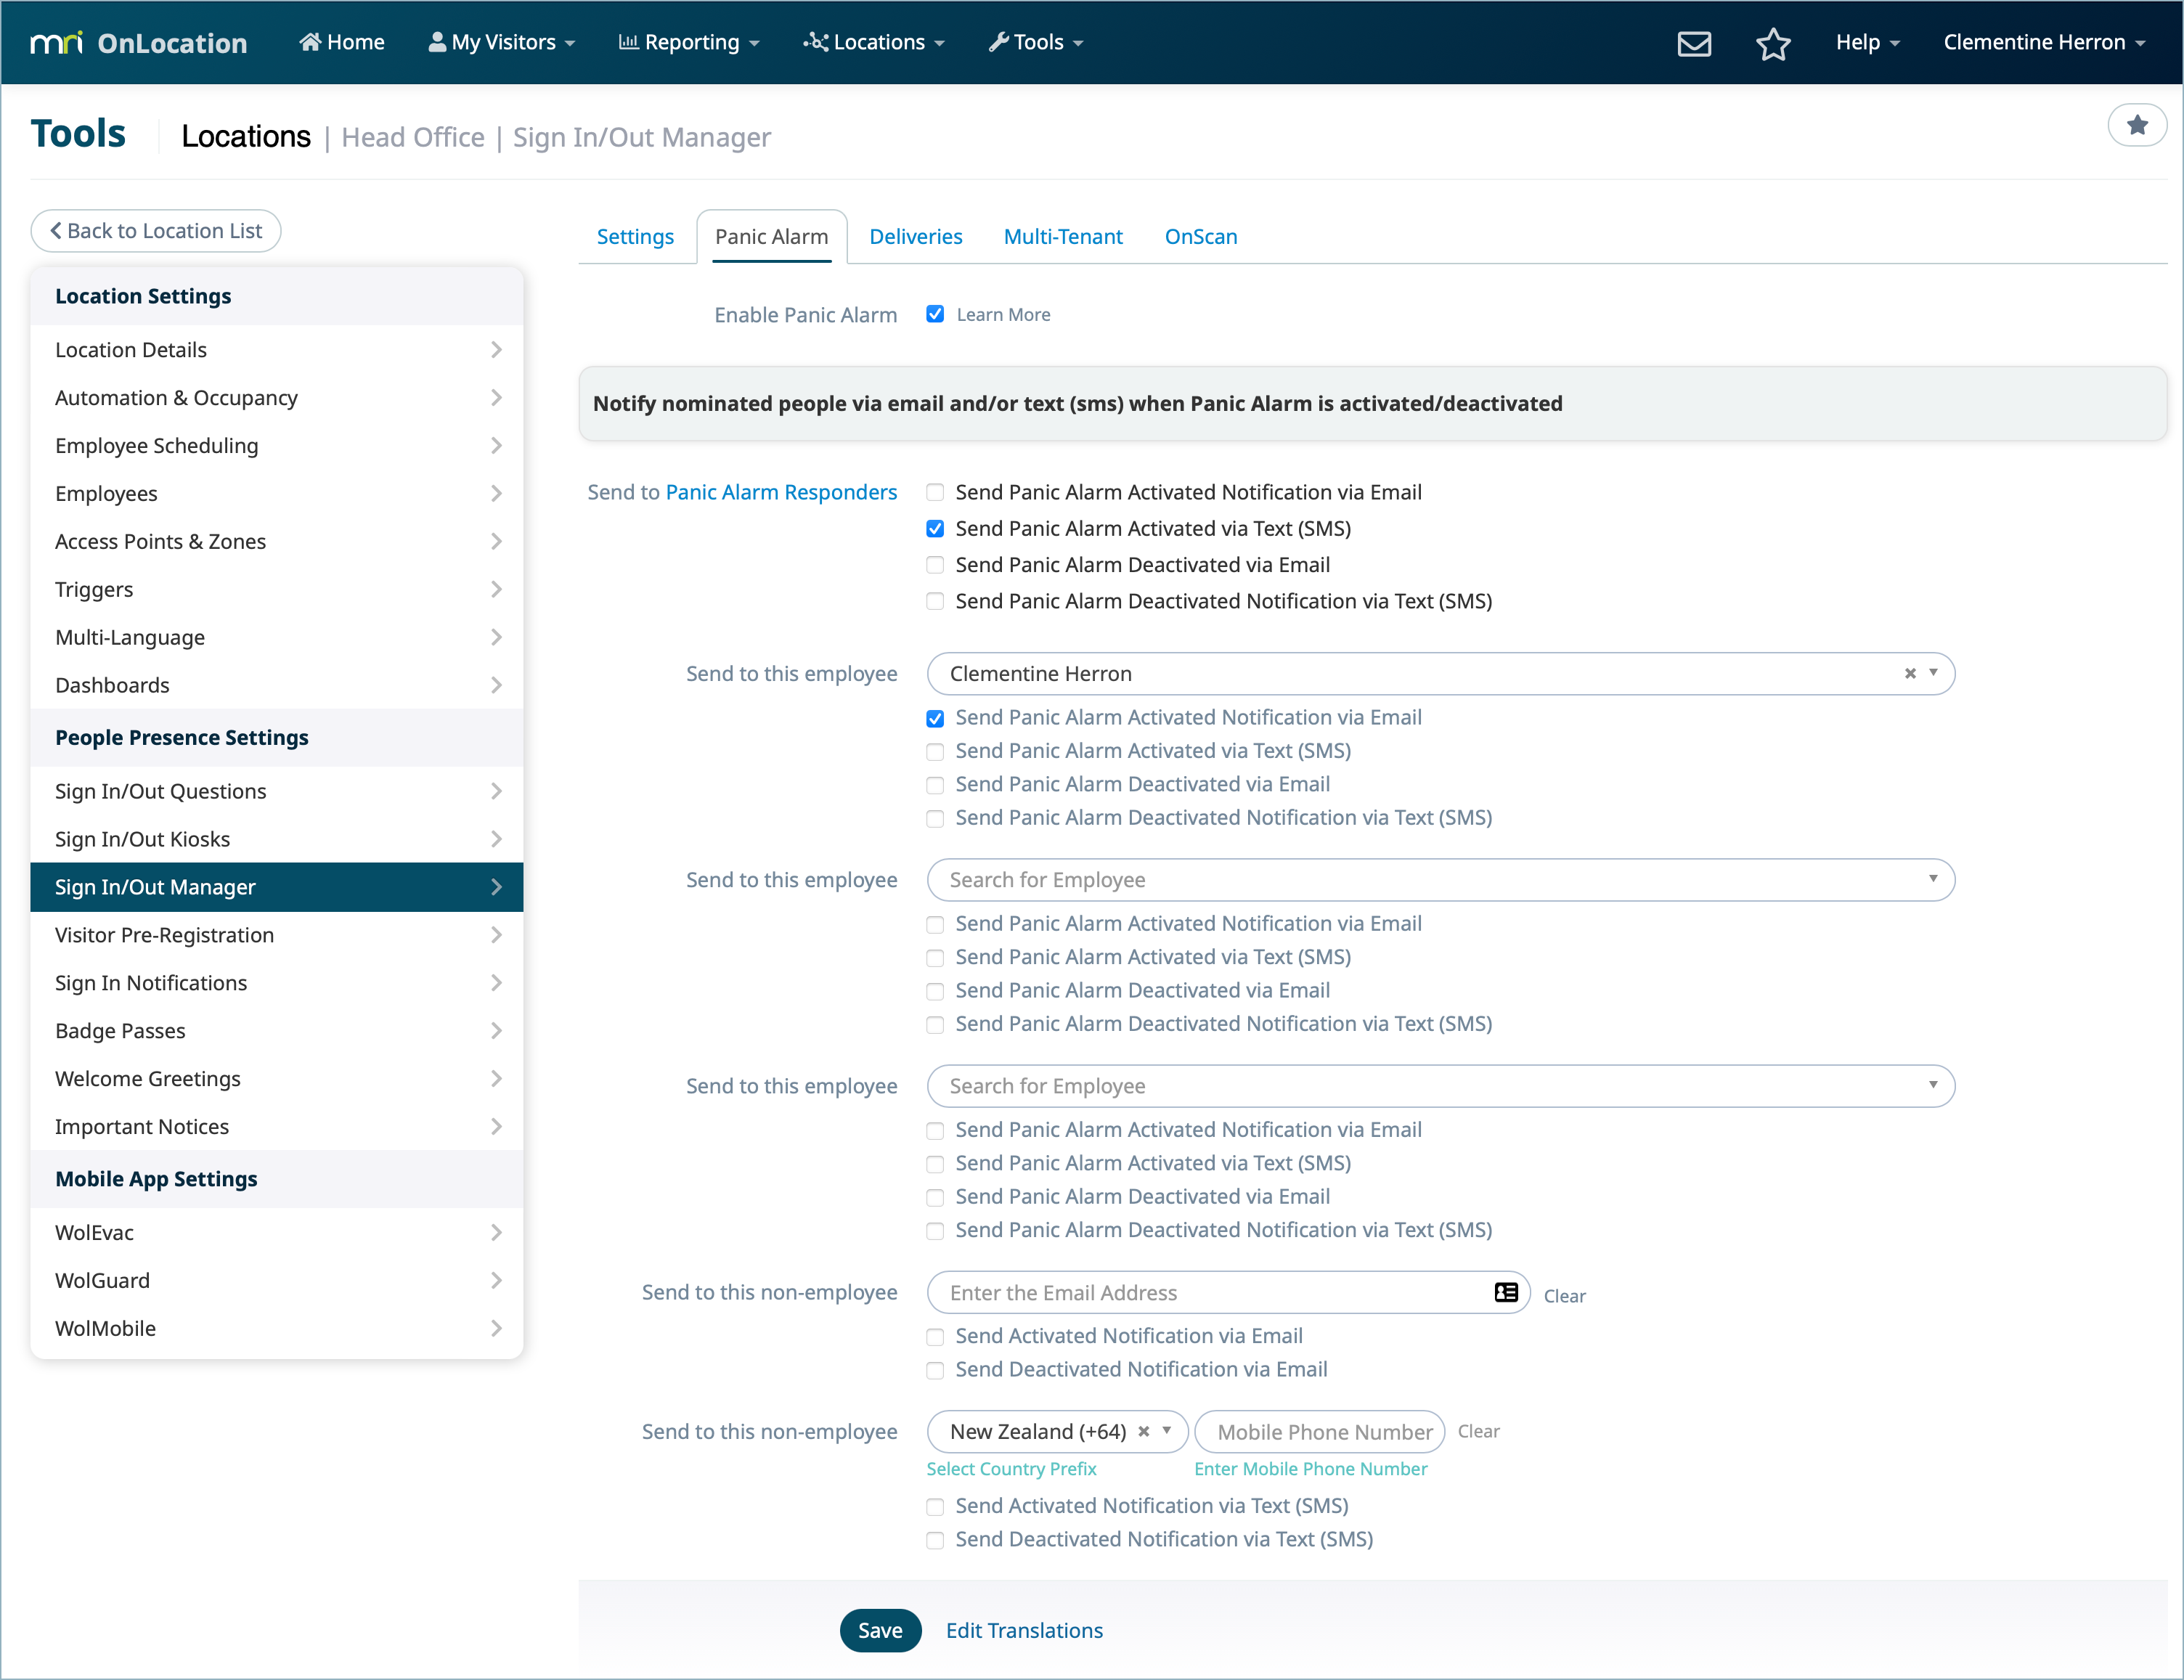Open Help dropdown menu
Screen dimensions: 2184x1680
(1867, 42)
